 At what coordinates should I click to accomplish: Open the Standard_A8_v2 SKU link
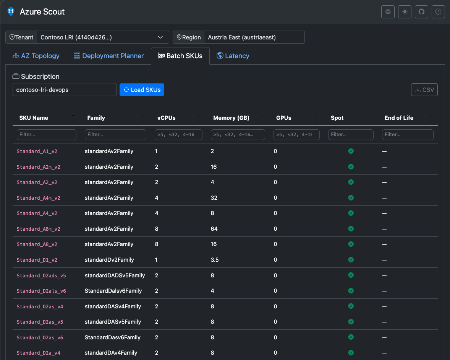pos(37,244)
